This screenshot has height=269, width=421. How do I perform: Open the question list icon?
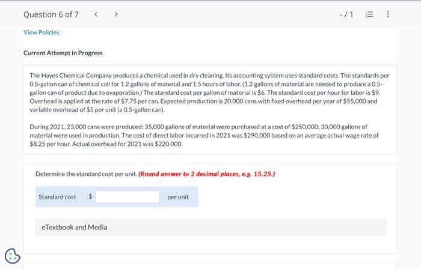tap(369, 14)
